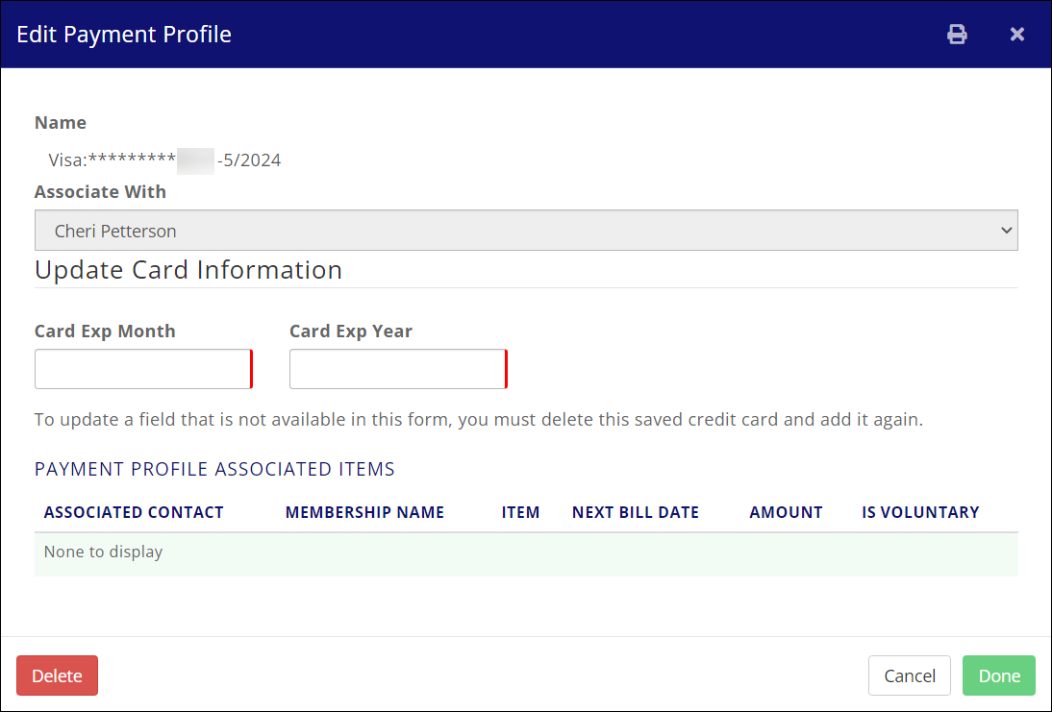The image size is (1052, 712).
Task: Sort by Membership Name column header
Action: coord(364,512)
